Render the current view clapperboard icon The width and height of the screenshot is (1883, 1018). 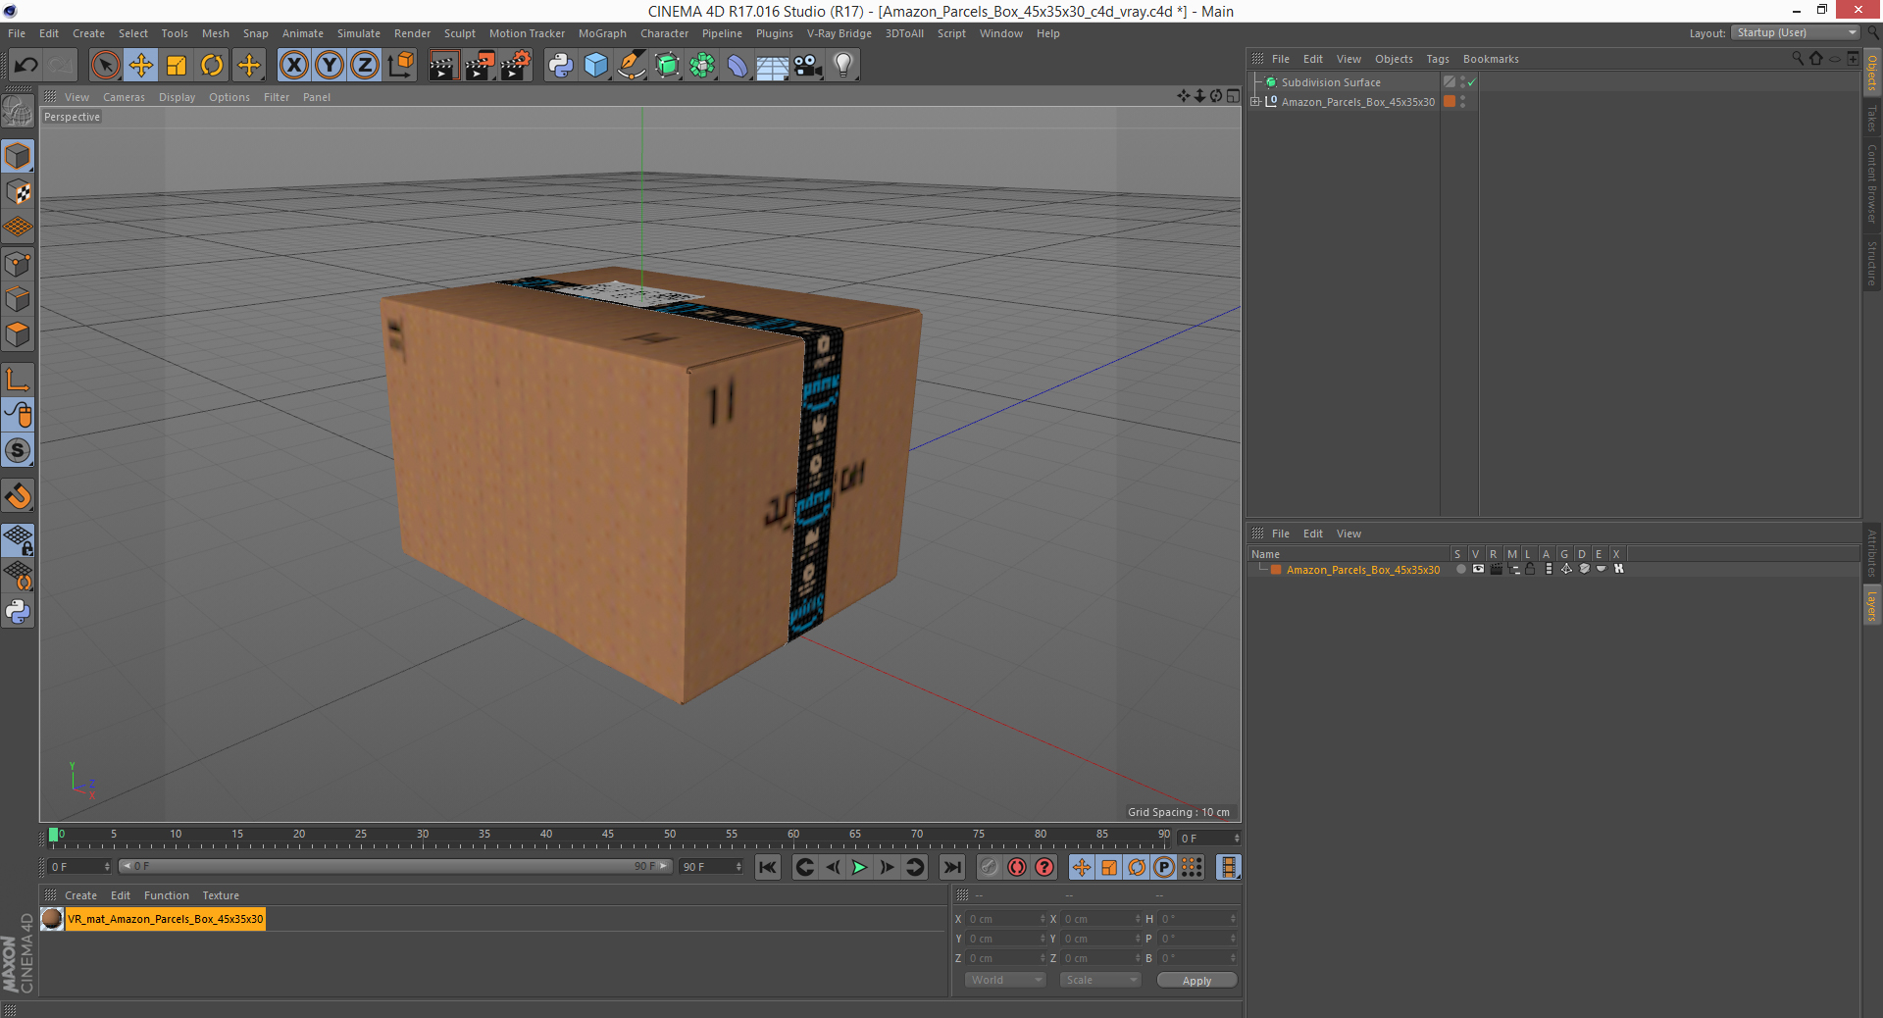click(443, 66)
